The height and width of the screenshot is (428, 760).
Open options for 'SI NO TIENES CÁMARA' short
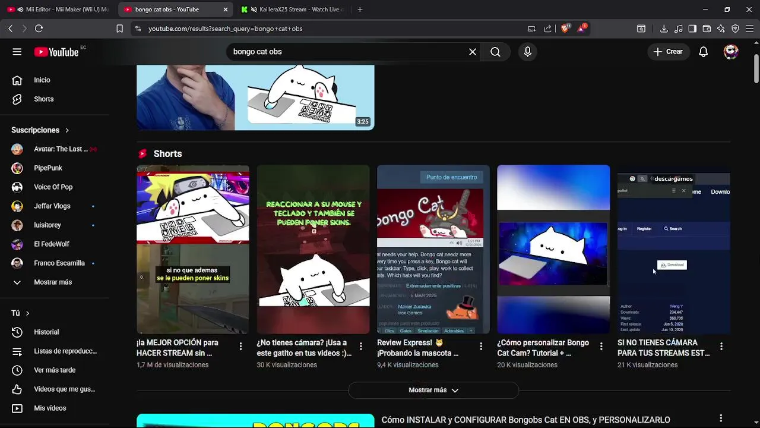[x=721, y=346]
